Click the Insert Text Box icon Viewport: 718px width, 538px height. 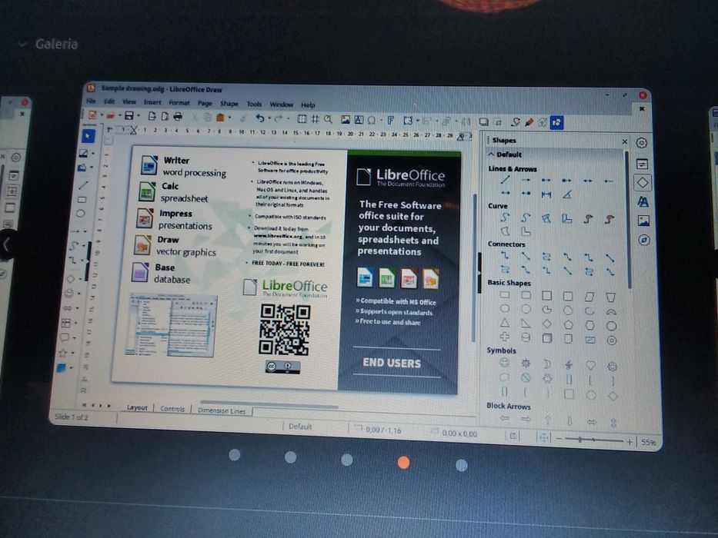pyautogui.click(x=359, y=120)
